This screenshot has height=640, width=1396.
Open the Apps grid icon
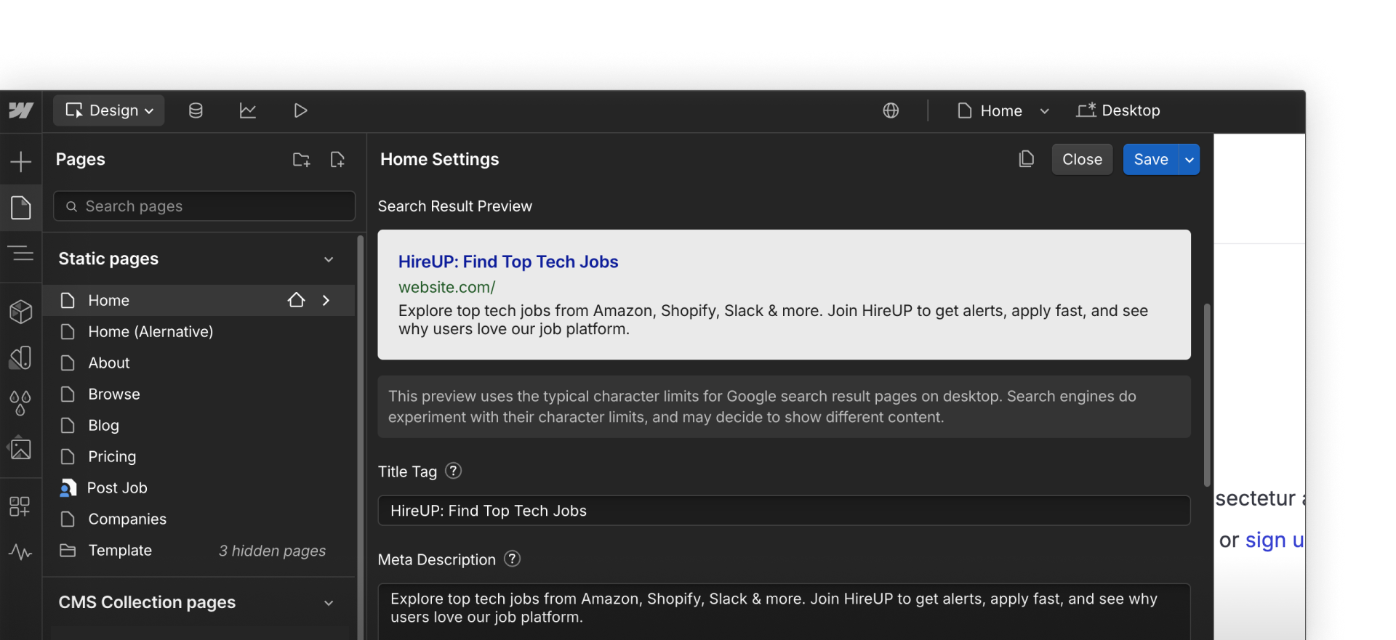(x=20, y=506)
